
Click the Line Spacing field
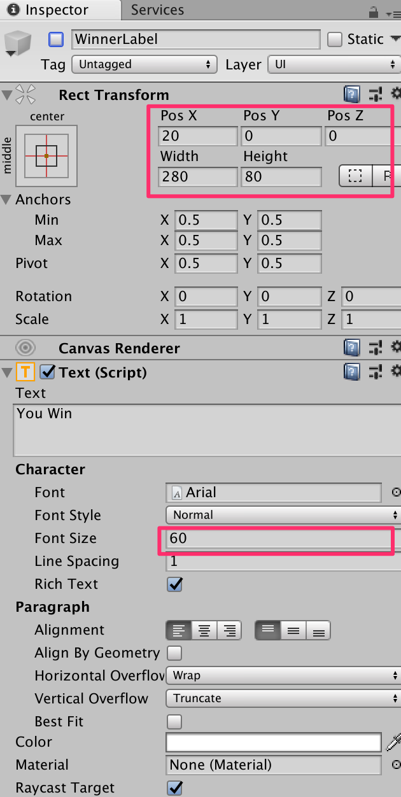pos(283,561)
